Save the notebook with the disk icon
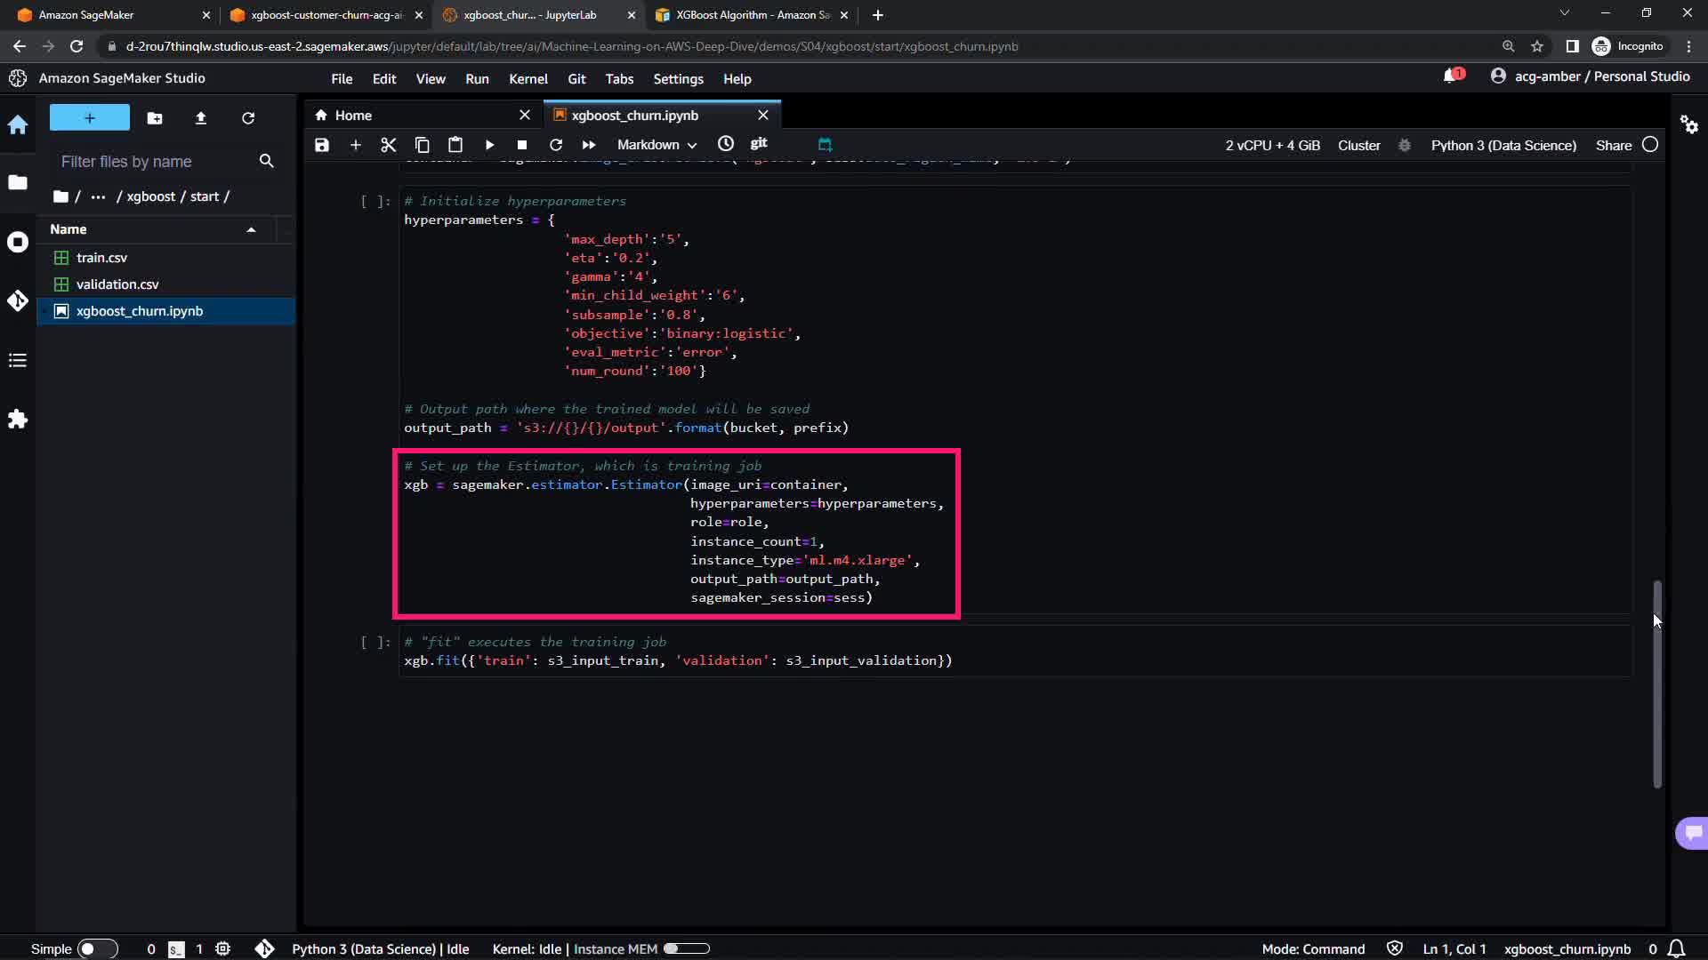Viewport: 1708px width, 960px height. point(322,145)
